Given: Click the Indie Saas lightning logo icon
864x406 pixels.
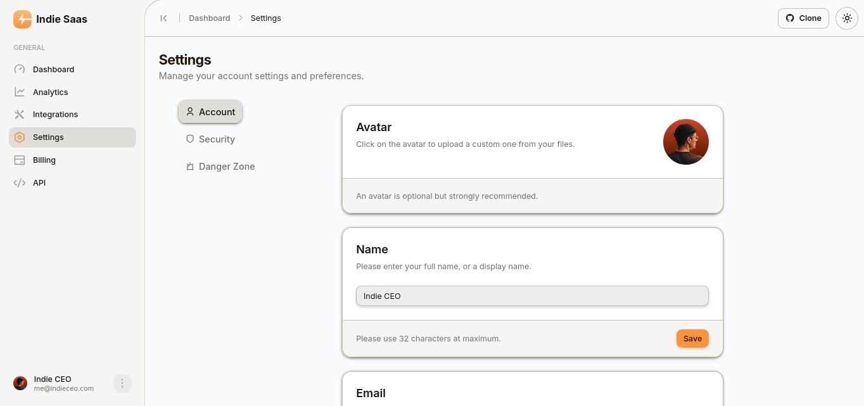Looking at the screenshot, I should click(x=22, y=19).
